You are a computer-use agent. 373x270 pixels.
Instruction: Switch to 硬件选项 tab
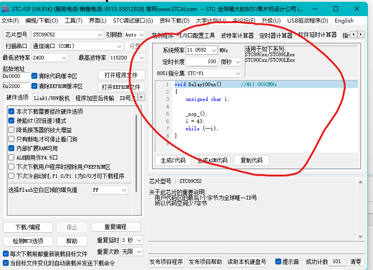pos(17,97)
